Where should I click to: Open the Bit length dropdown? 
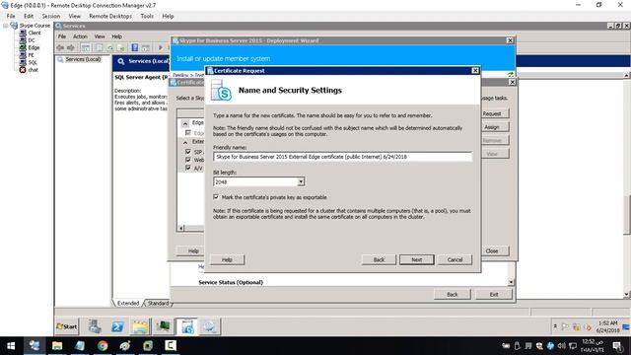(x=301, y=181)
